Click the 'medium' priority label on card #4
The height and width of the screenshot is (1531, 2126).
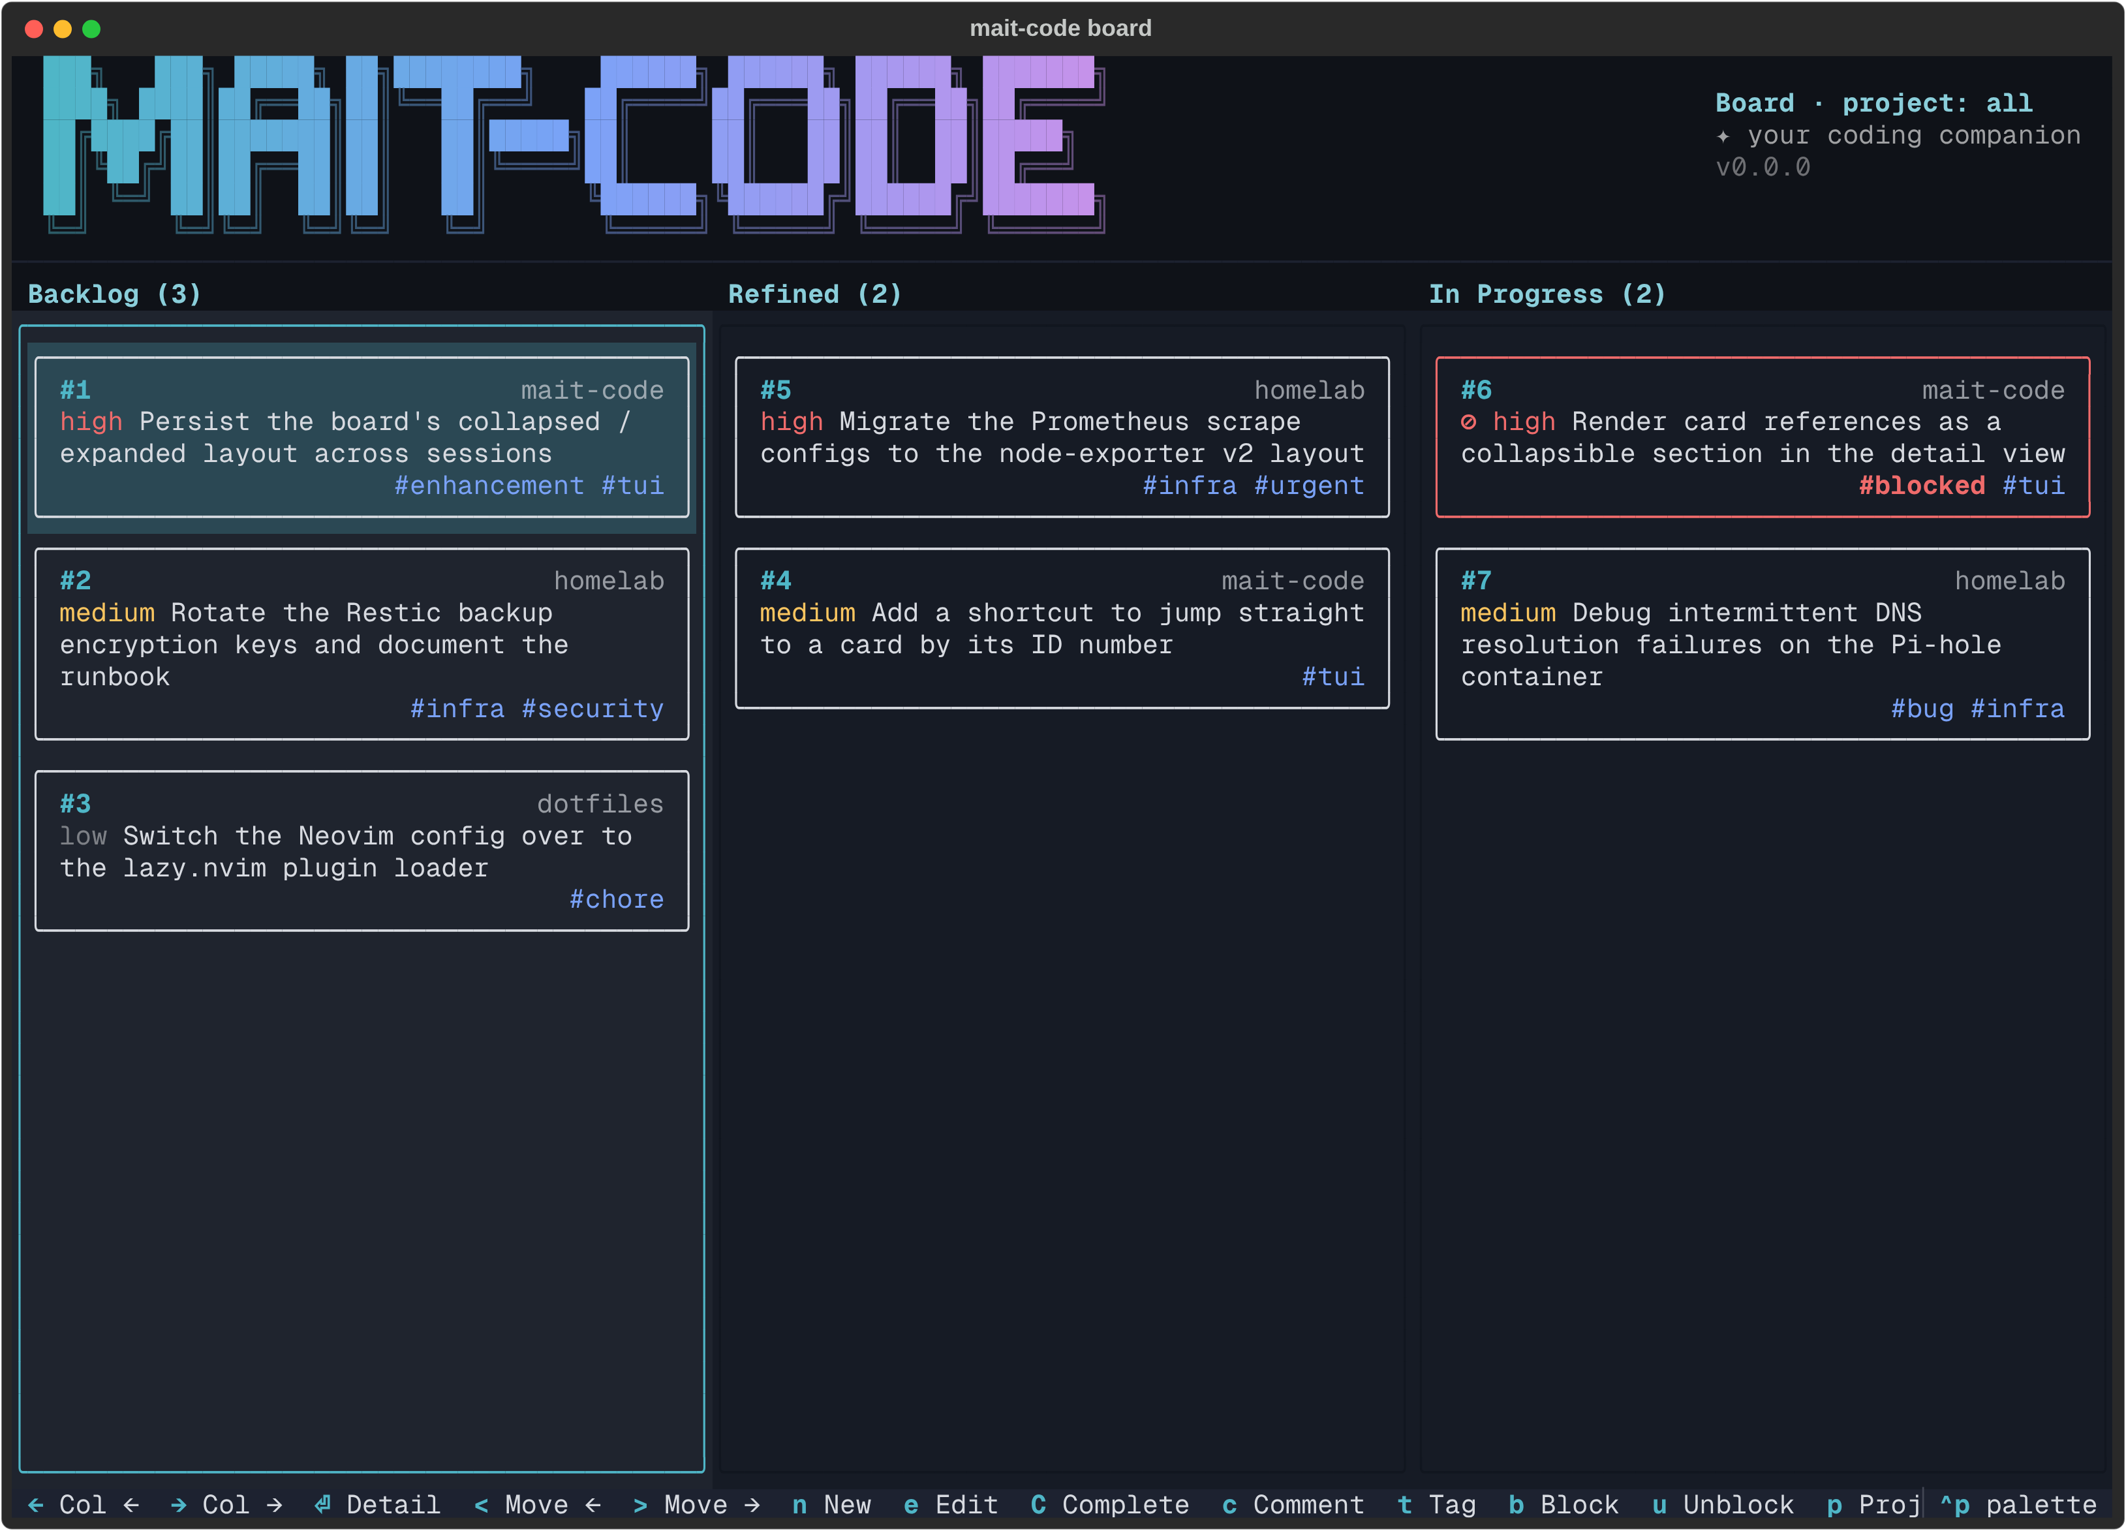807,612
